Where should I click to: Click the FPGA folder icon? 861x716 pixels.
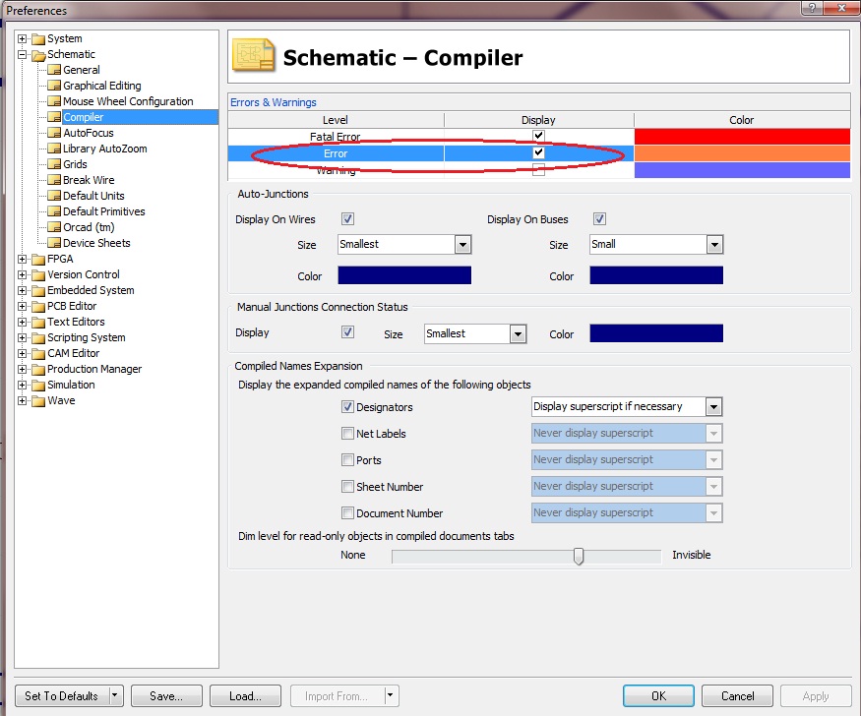tap(38, 260)
